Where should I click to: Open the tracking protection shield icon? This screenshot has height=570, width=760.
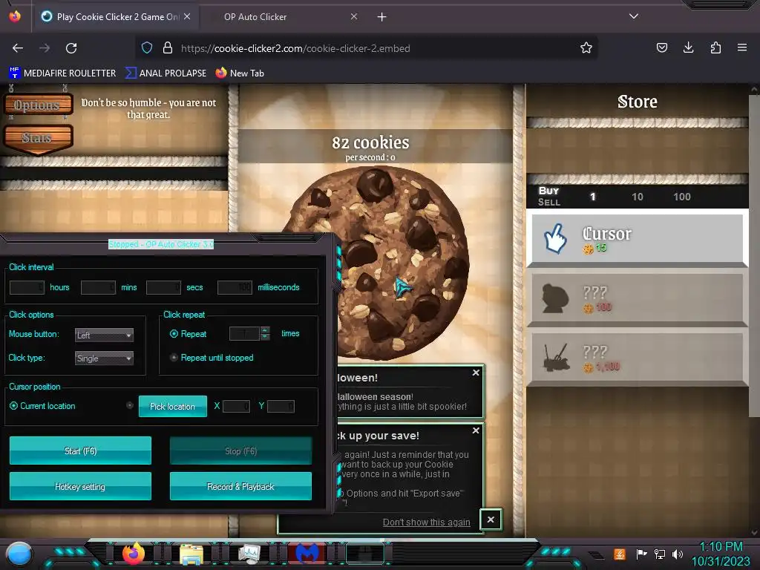147,47
